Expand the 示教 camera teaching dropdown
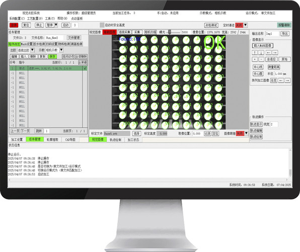 [61, 50]
